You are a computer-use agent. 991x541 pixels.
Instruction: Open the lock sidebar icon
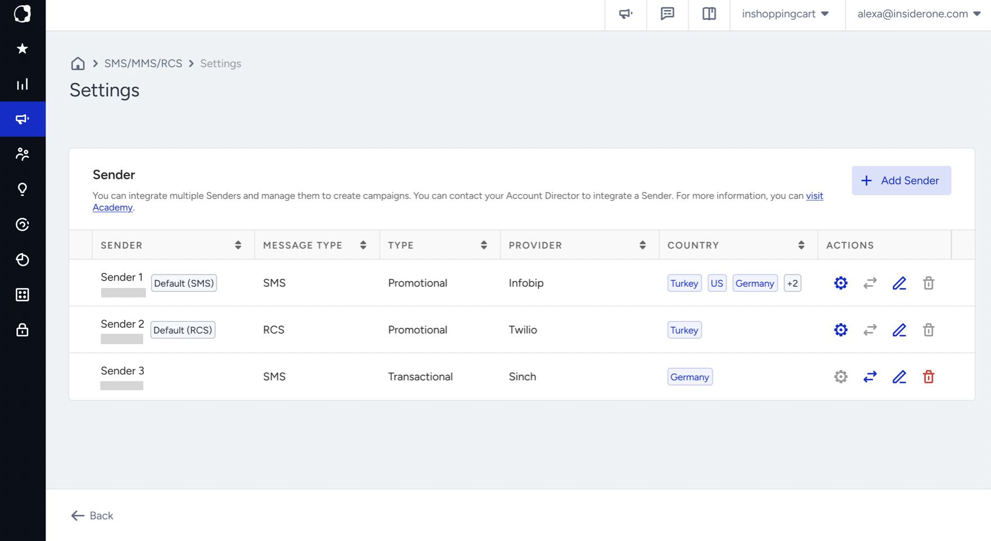pos(22,330)
